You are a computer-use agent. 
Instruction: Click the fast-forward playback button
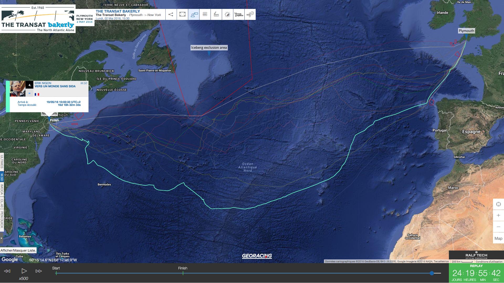pos(39,271)
